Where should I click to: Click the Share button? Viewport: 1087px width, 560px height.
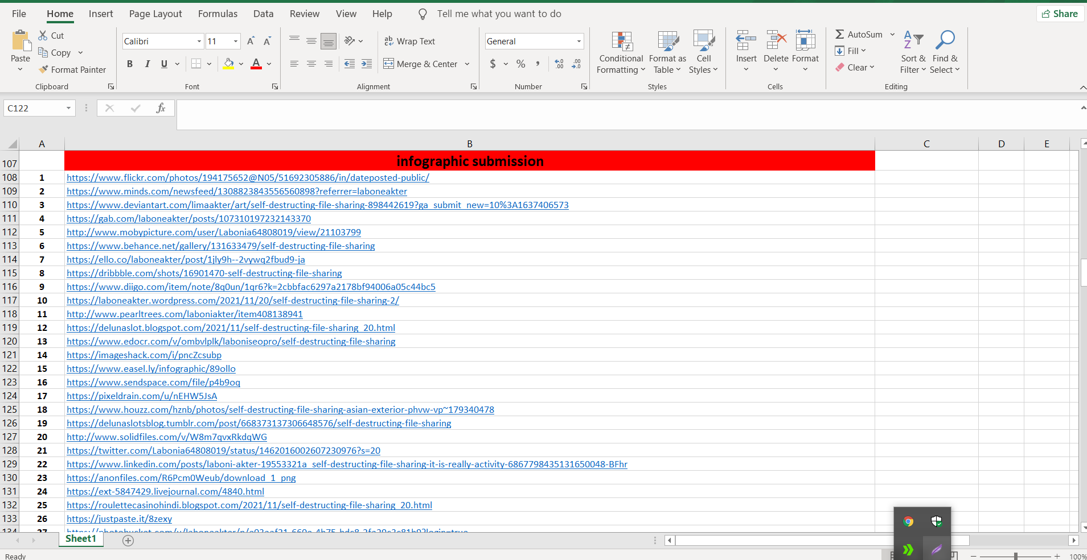click(x=1060, y=14)
